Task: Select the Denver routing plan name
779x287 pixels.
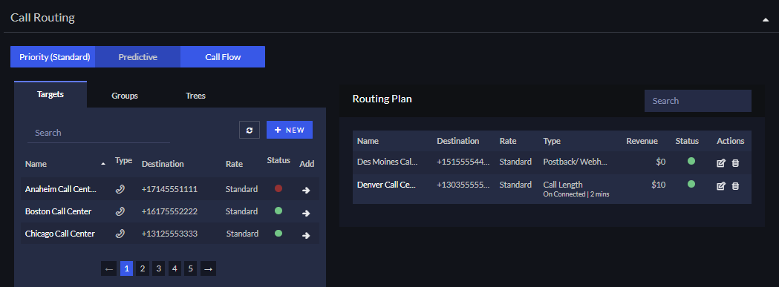Action: click(x=386, y=185)
